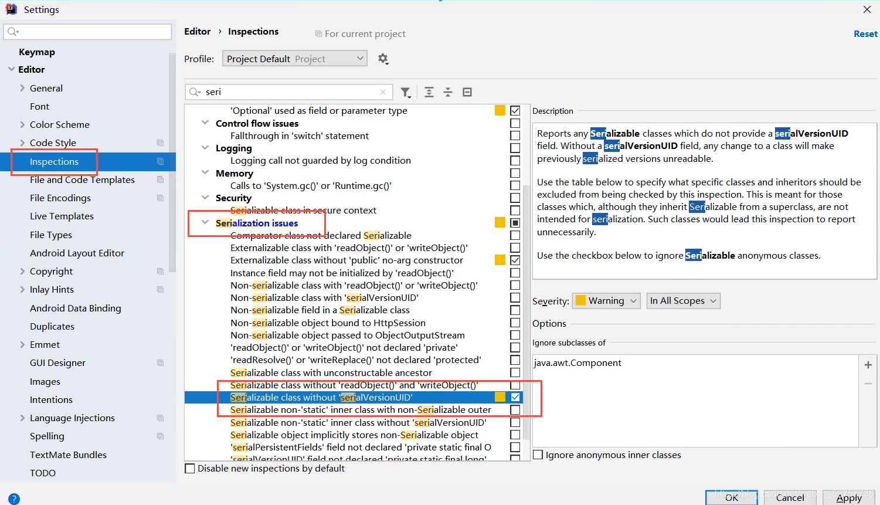Open the Duplicates settings page

coord(52,326)
